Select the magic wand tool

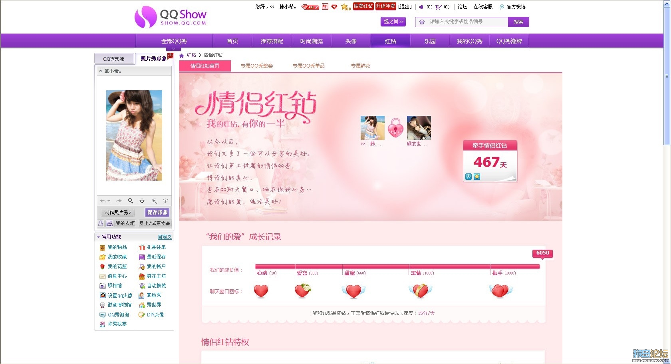tap(154, 201)
